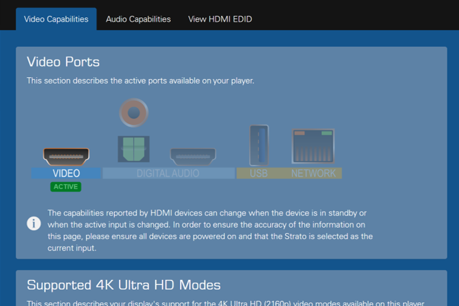The width and height of the screenshot is (459, 306).
Task: Open the View HDMI EDID tab
Action: point(220,19)
